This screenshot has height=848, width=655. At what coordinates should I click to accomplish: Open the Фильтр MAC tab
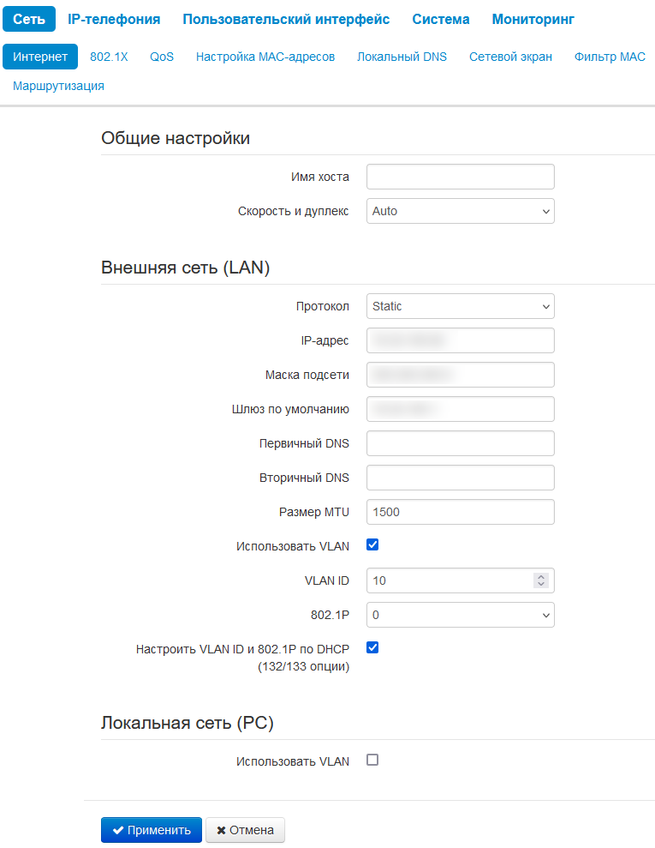[x=610, y=57]
